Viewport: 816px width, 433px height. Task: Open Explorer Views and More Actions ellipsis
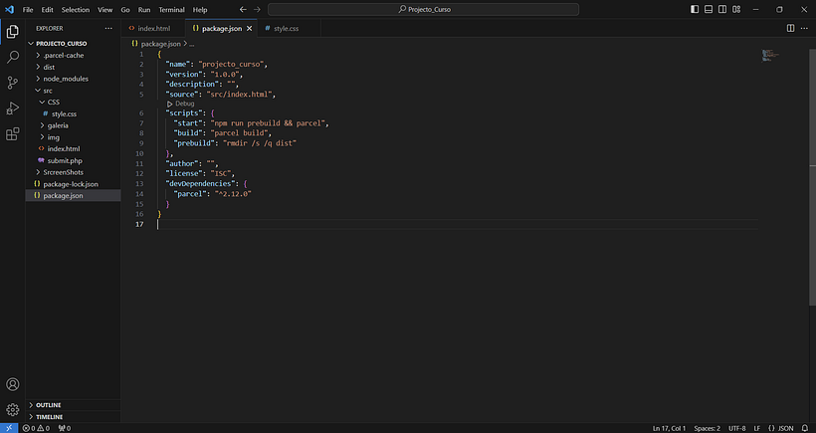coord(108,28)
